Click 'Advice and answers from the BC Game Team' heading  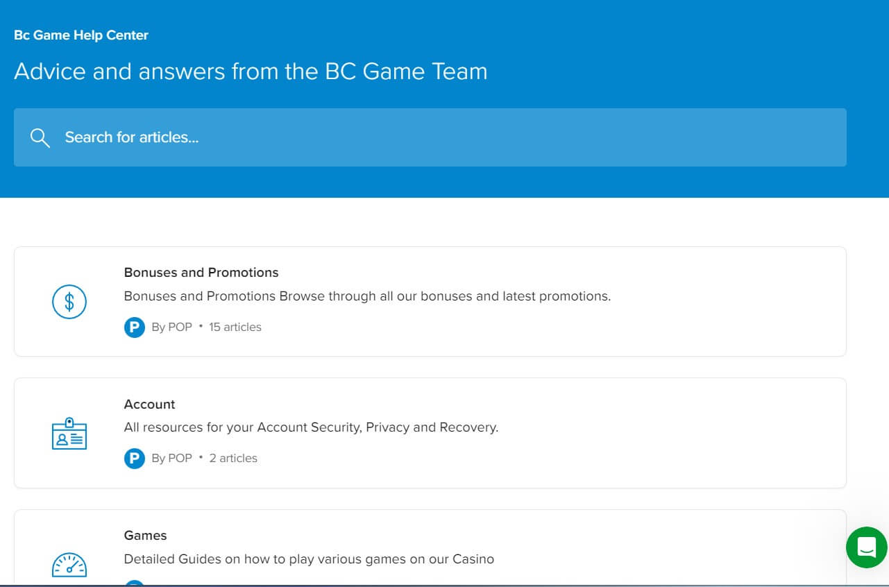(251, 71)
